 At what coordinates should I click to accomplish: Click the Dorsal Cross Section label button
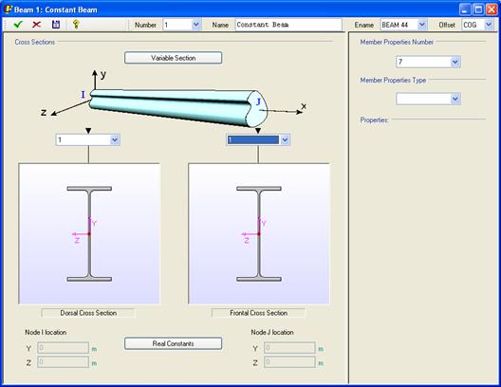(x=88, y=313)
